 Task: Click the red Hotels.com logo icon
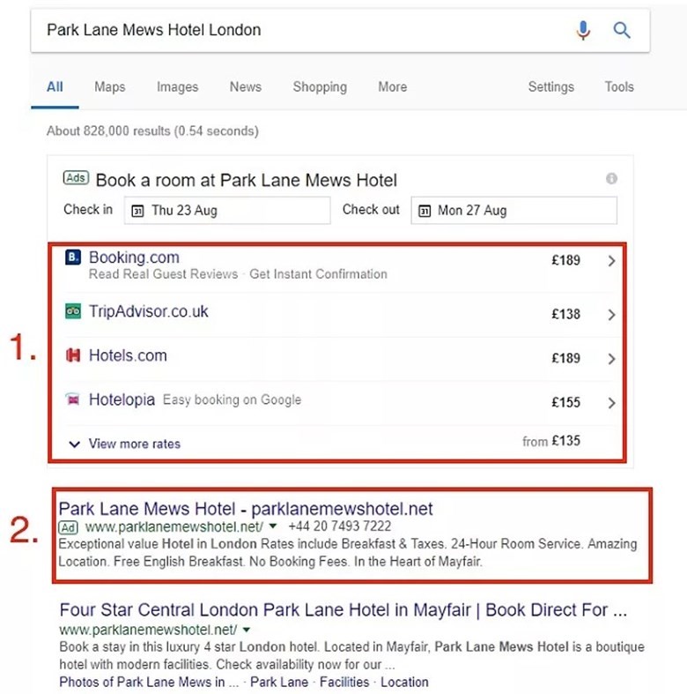tap(73, 355)
